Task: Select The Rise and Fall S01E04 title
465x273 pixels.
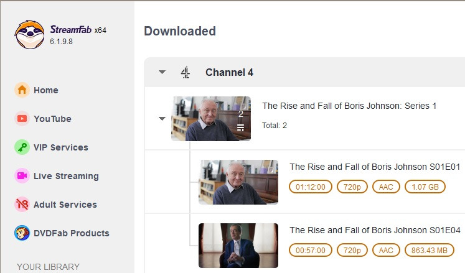Action: pos(374,230)
